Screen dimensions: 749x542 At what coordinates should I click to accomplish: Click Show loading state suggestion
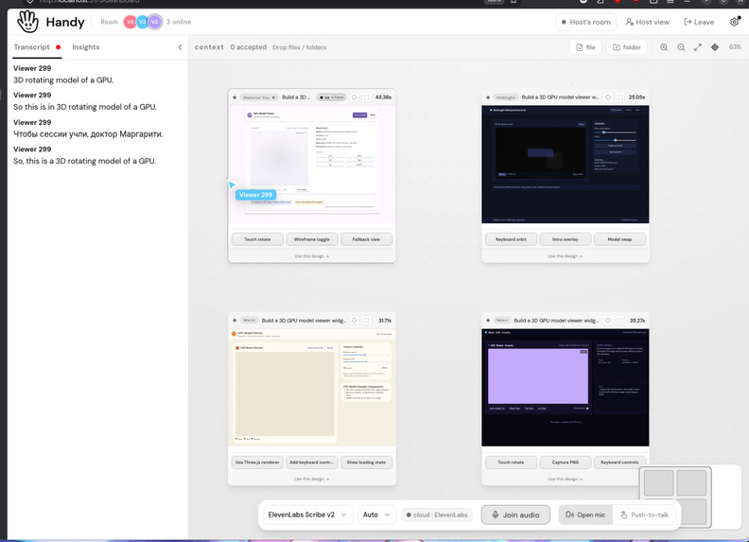point(366,463)
